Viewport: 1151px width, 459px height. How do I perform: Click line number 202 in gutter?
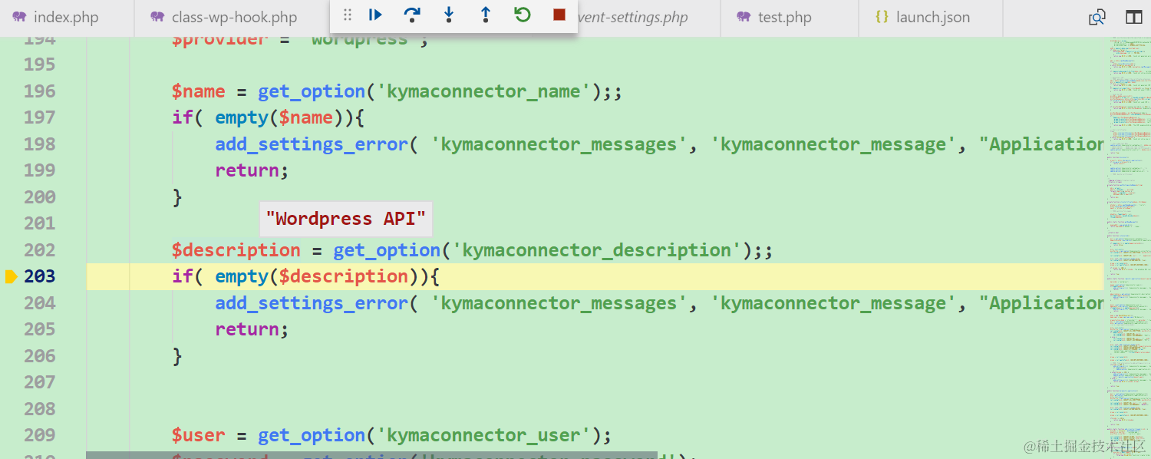[x=40, y=250]
